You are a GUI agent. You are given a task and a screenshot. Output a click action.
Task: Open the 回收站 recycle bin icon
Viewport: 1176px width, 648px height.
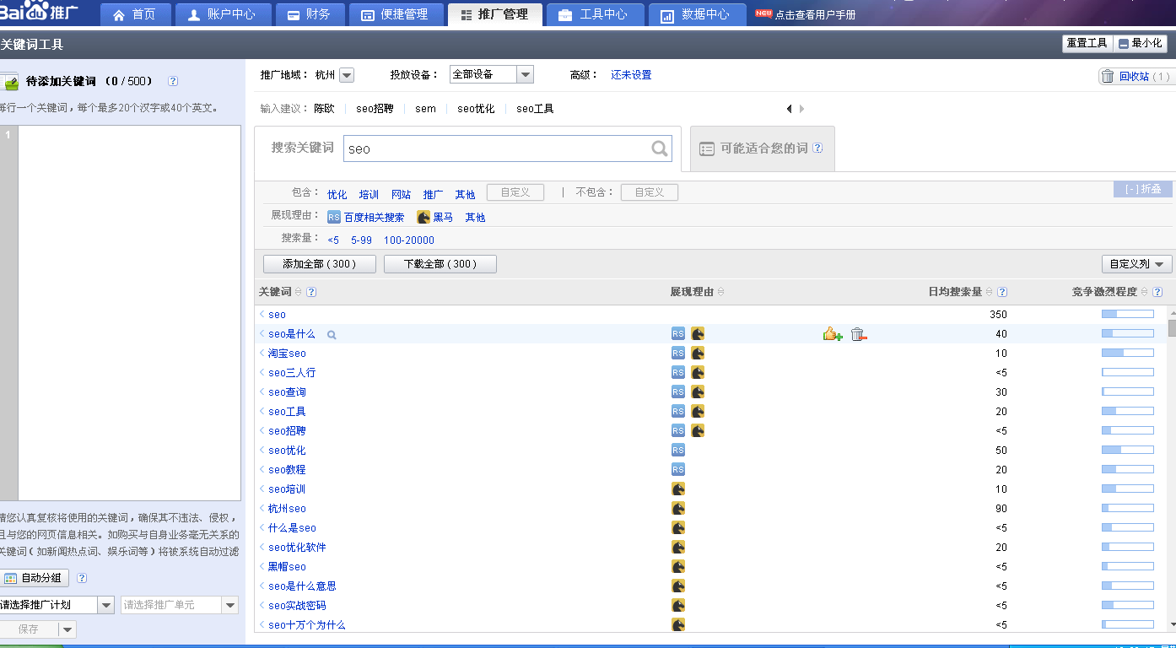1106,74
